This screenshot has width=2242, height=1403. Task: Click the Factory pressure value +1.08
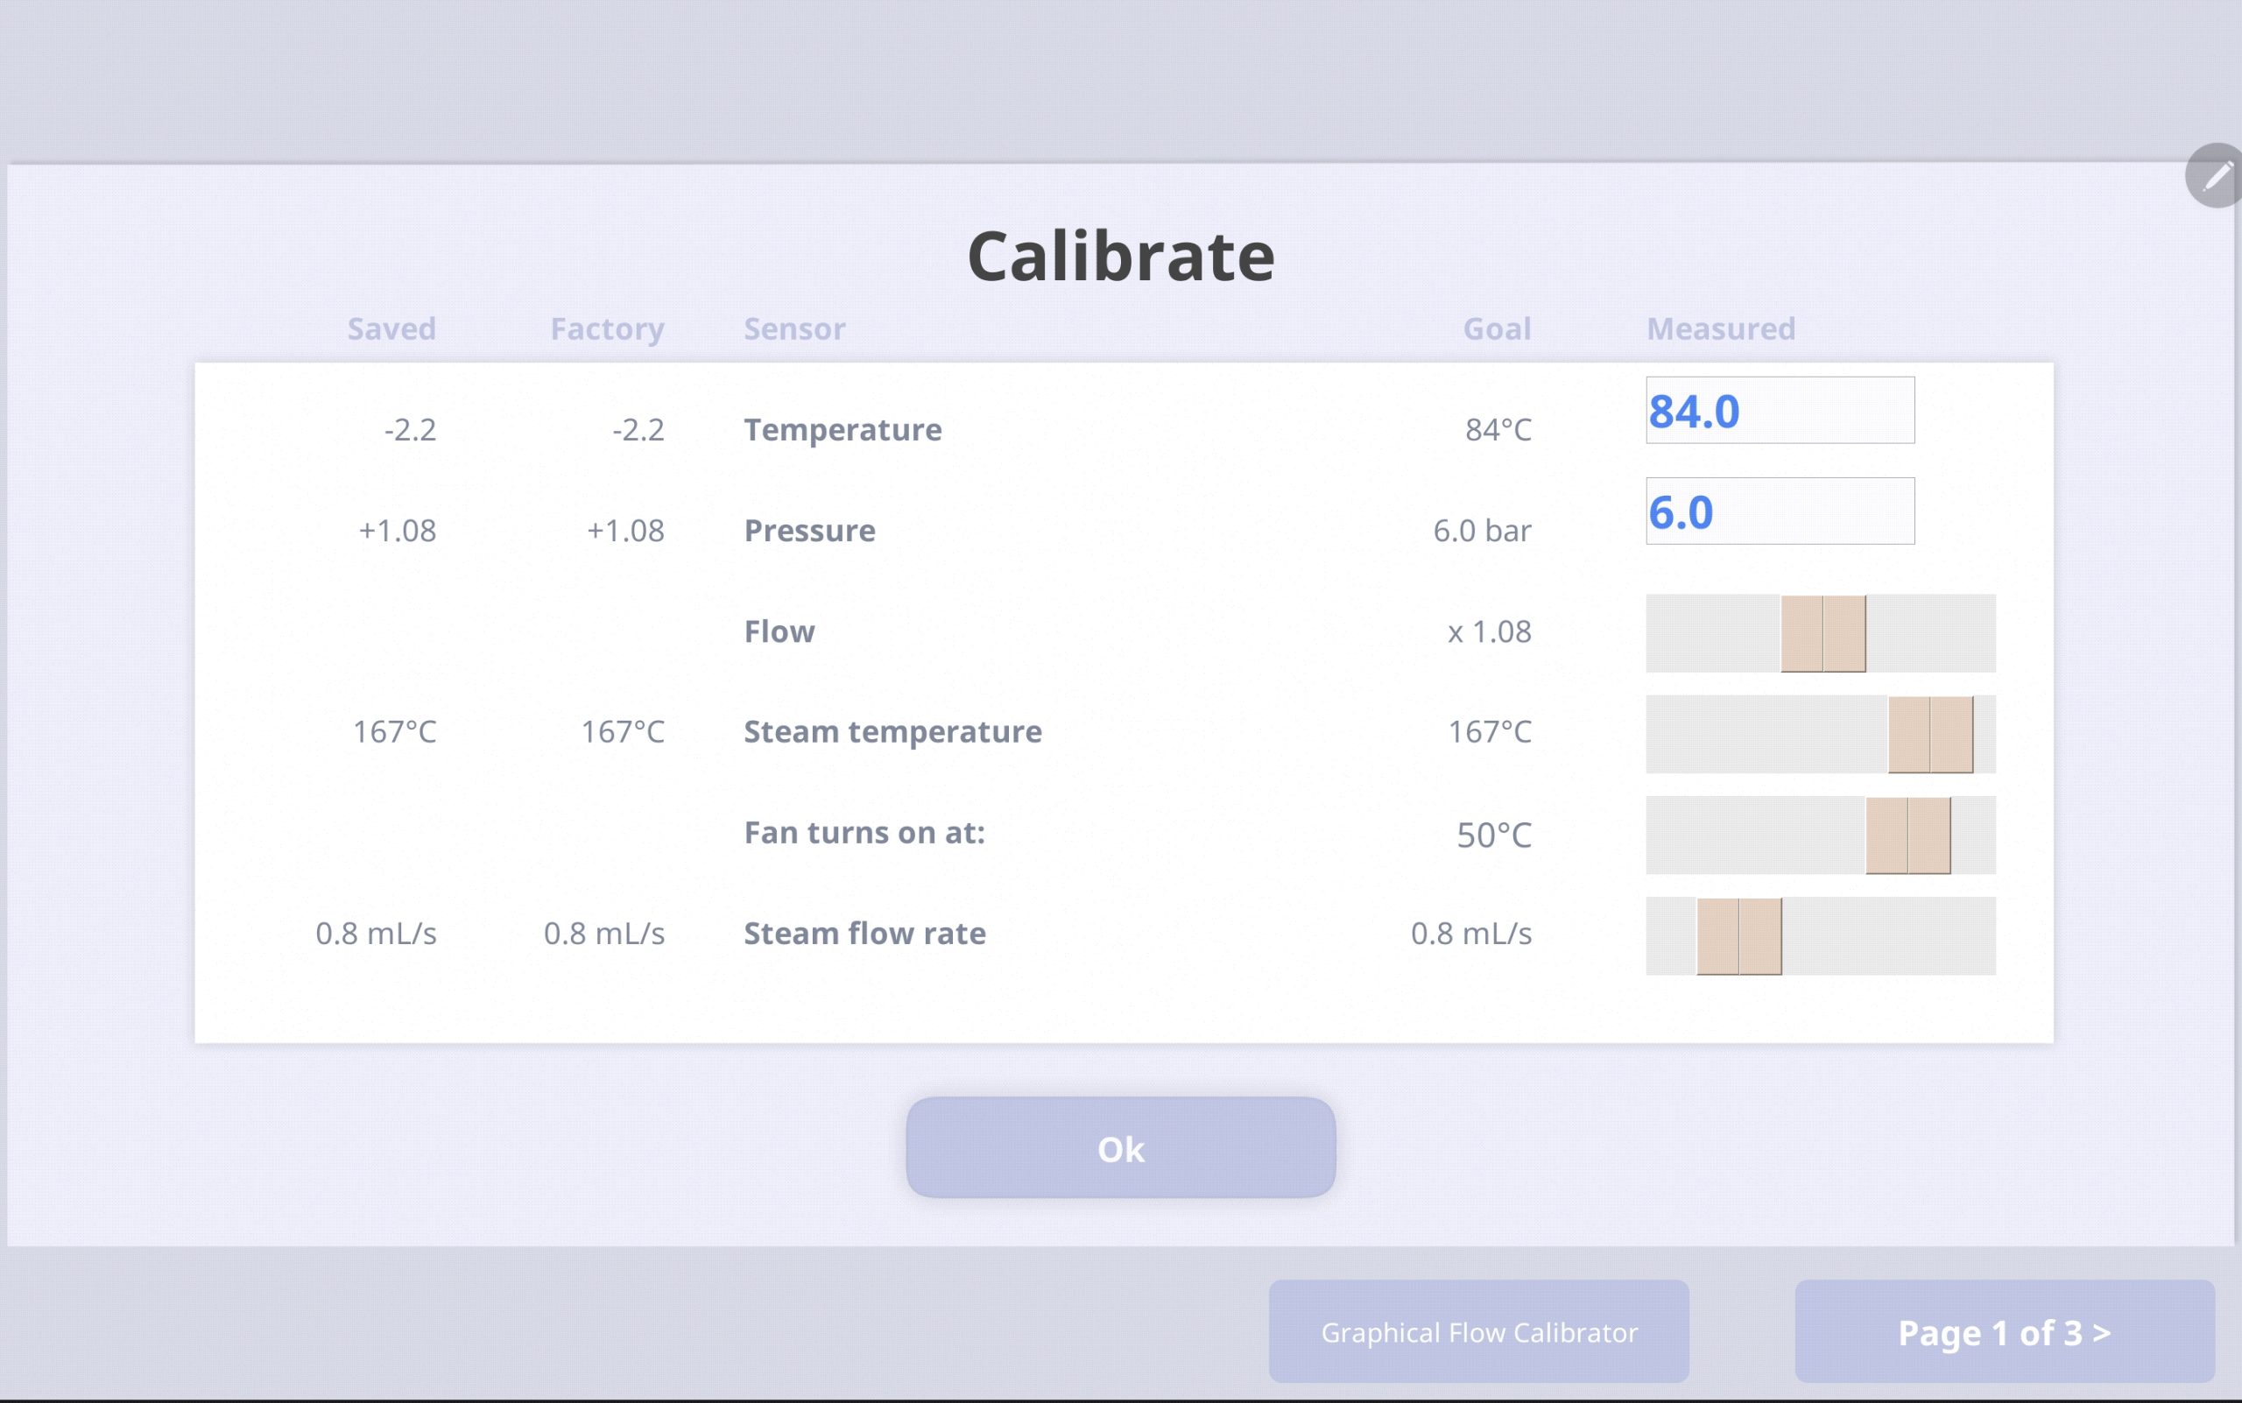pyautogui.click(x=625, y=531)
